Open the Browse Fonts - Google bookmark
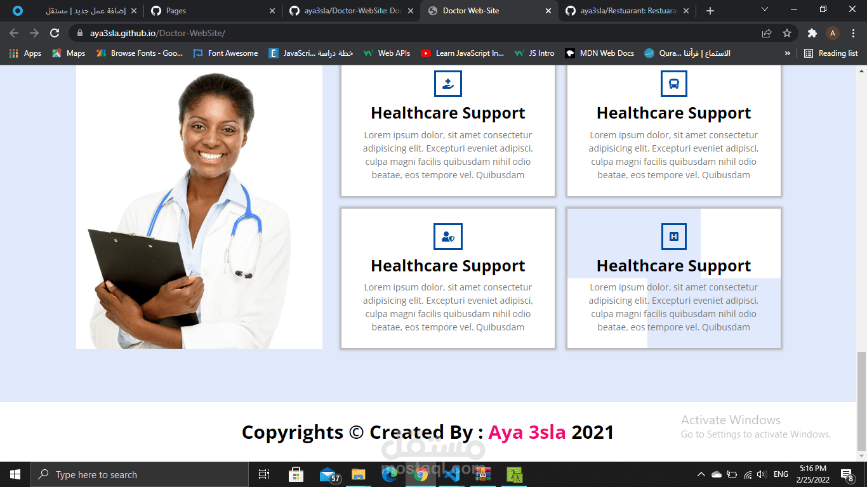The width and height of the screenshot is (867, 487). click(140, 53)
